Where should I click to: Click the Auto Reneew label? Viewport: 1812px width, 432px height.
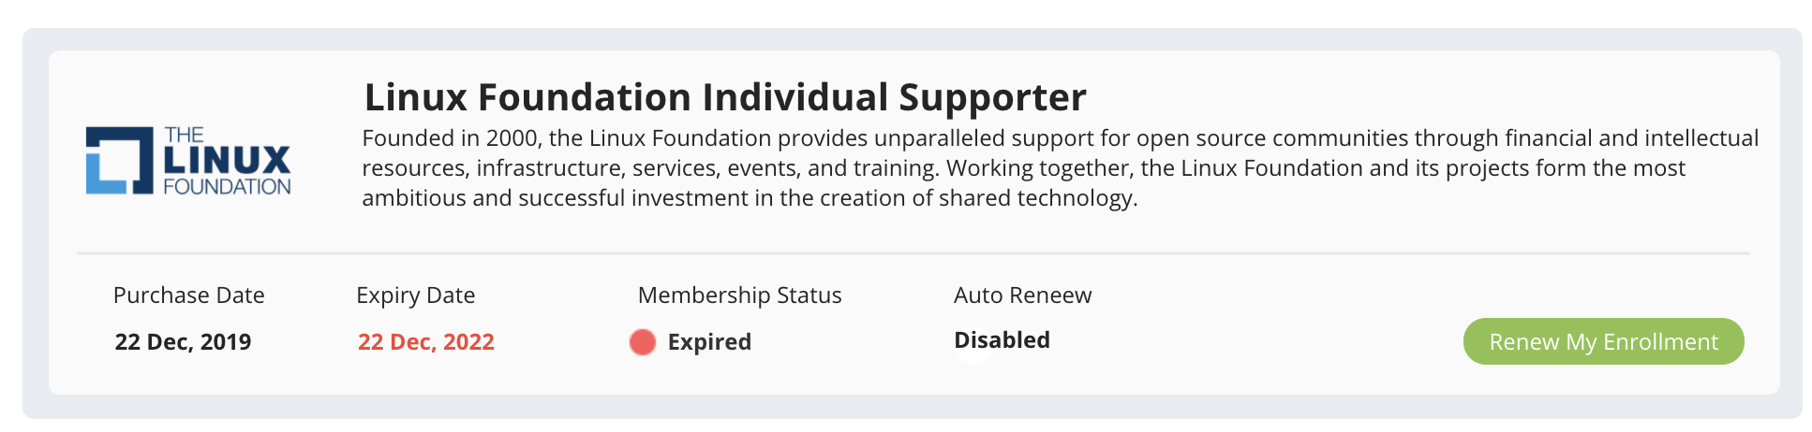coord(1022,295)
